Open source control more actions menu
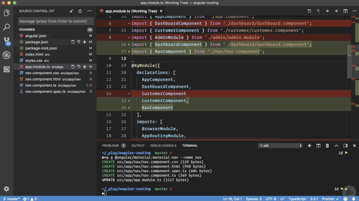Screen dimensions: 359x201 point(89,11)
